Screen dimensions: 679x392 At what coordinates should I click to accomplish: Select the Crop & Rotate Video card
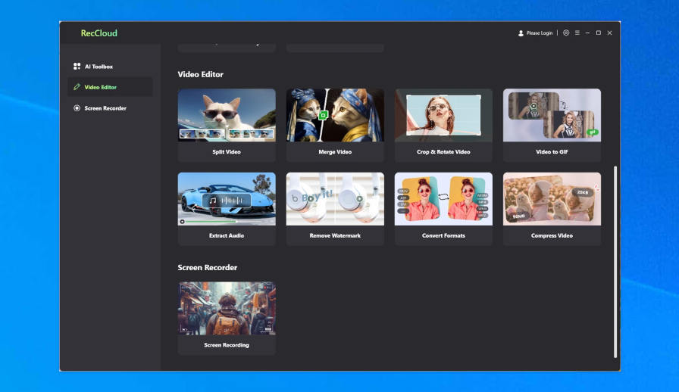tap(443, 125)
